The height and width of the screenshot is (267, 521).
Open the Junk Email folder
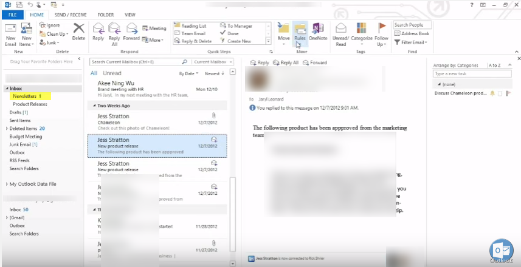click(x=23, y=144)
